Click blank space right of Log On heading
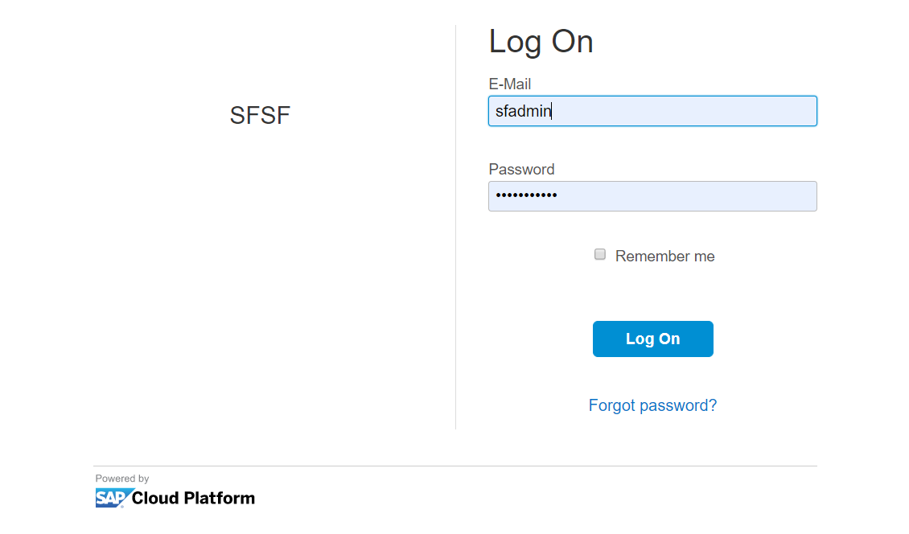The height and width of the screenshot is (534, 909). click(x=724, y=42)
